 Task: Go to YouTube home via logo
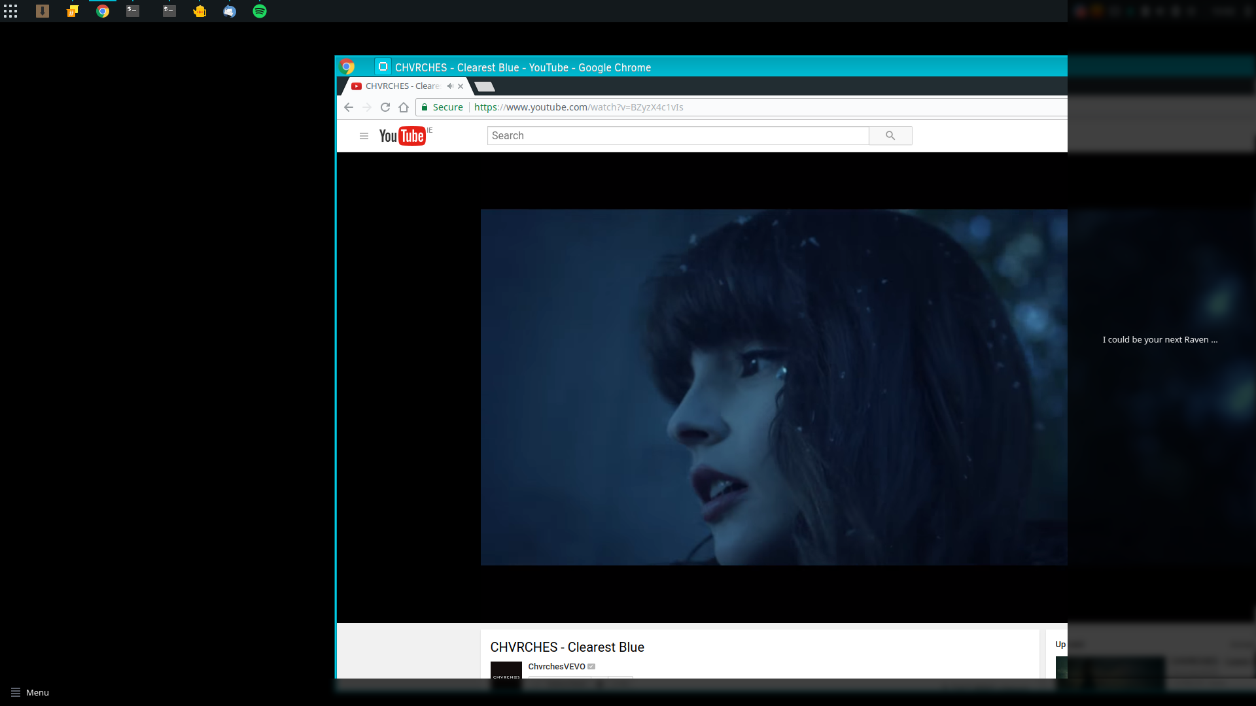click(402, 136)
